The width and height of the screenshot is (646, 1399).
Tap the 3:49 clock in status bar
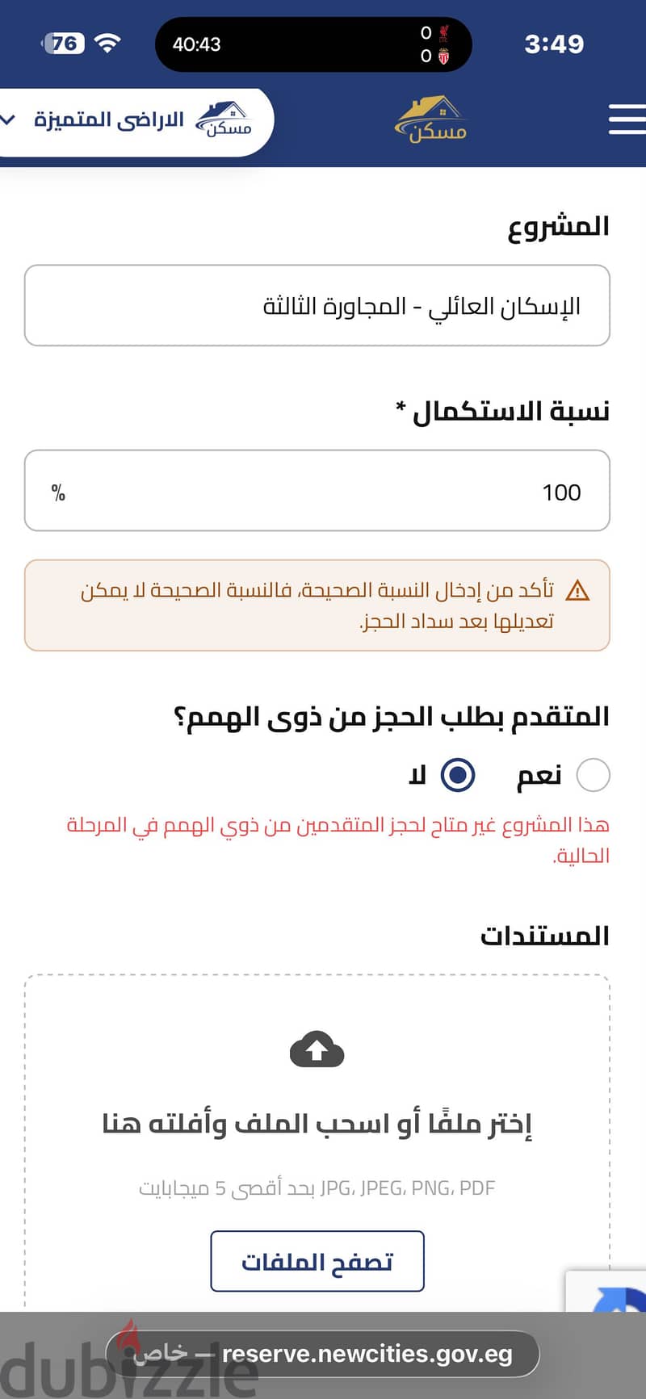point(554,44)
